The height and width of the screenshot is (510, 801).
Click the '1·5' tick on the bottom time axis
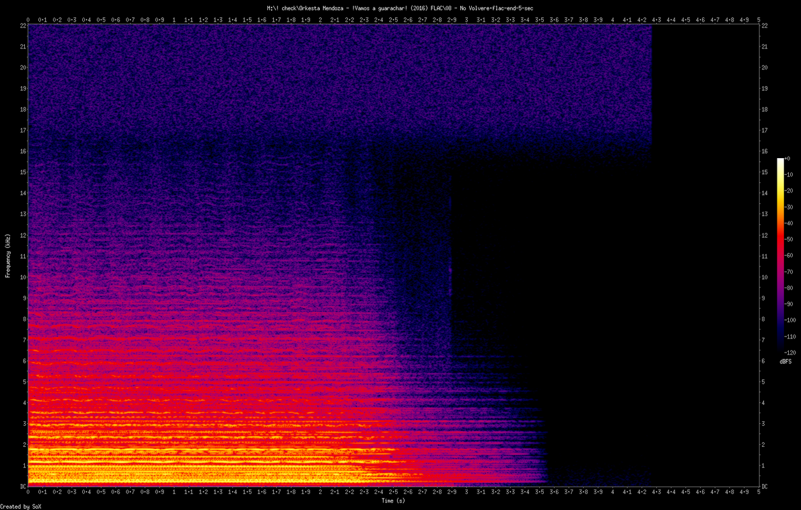pos(248,492)
